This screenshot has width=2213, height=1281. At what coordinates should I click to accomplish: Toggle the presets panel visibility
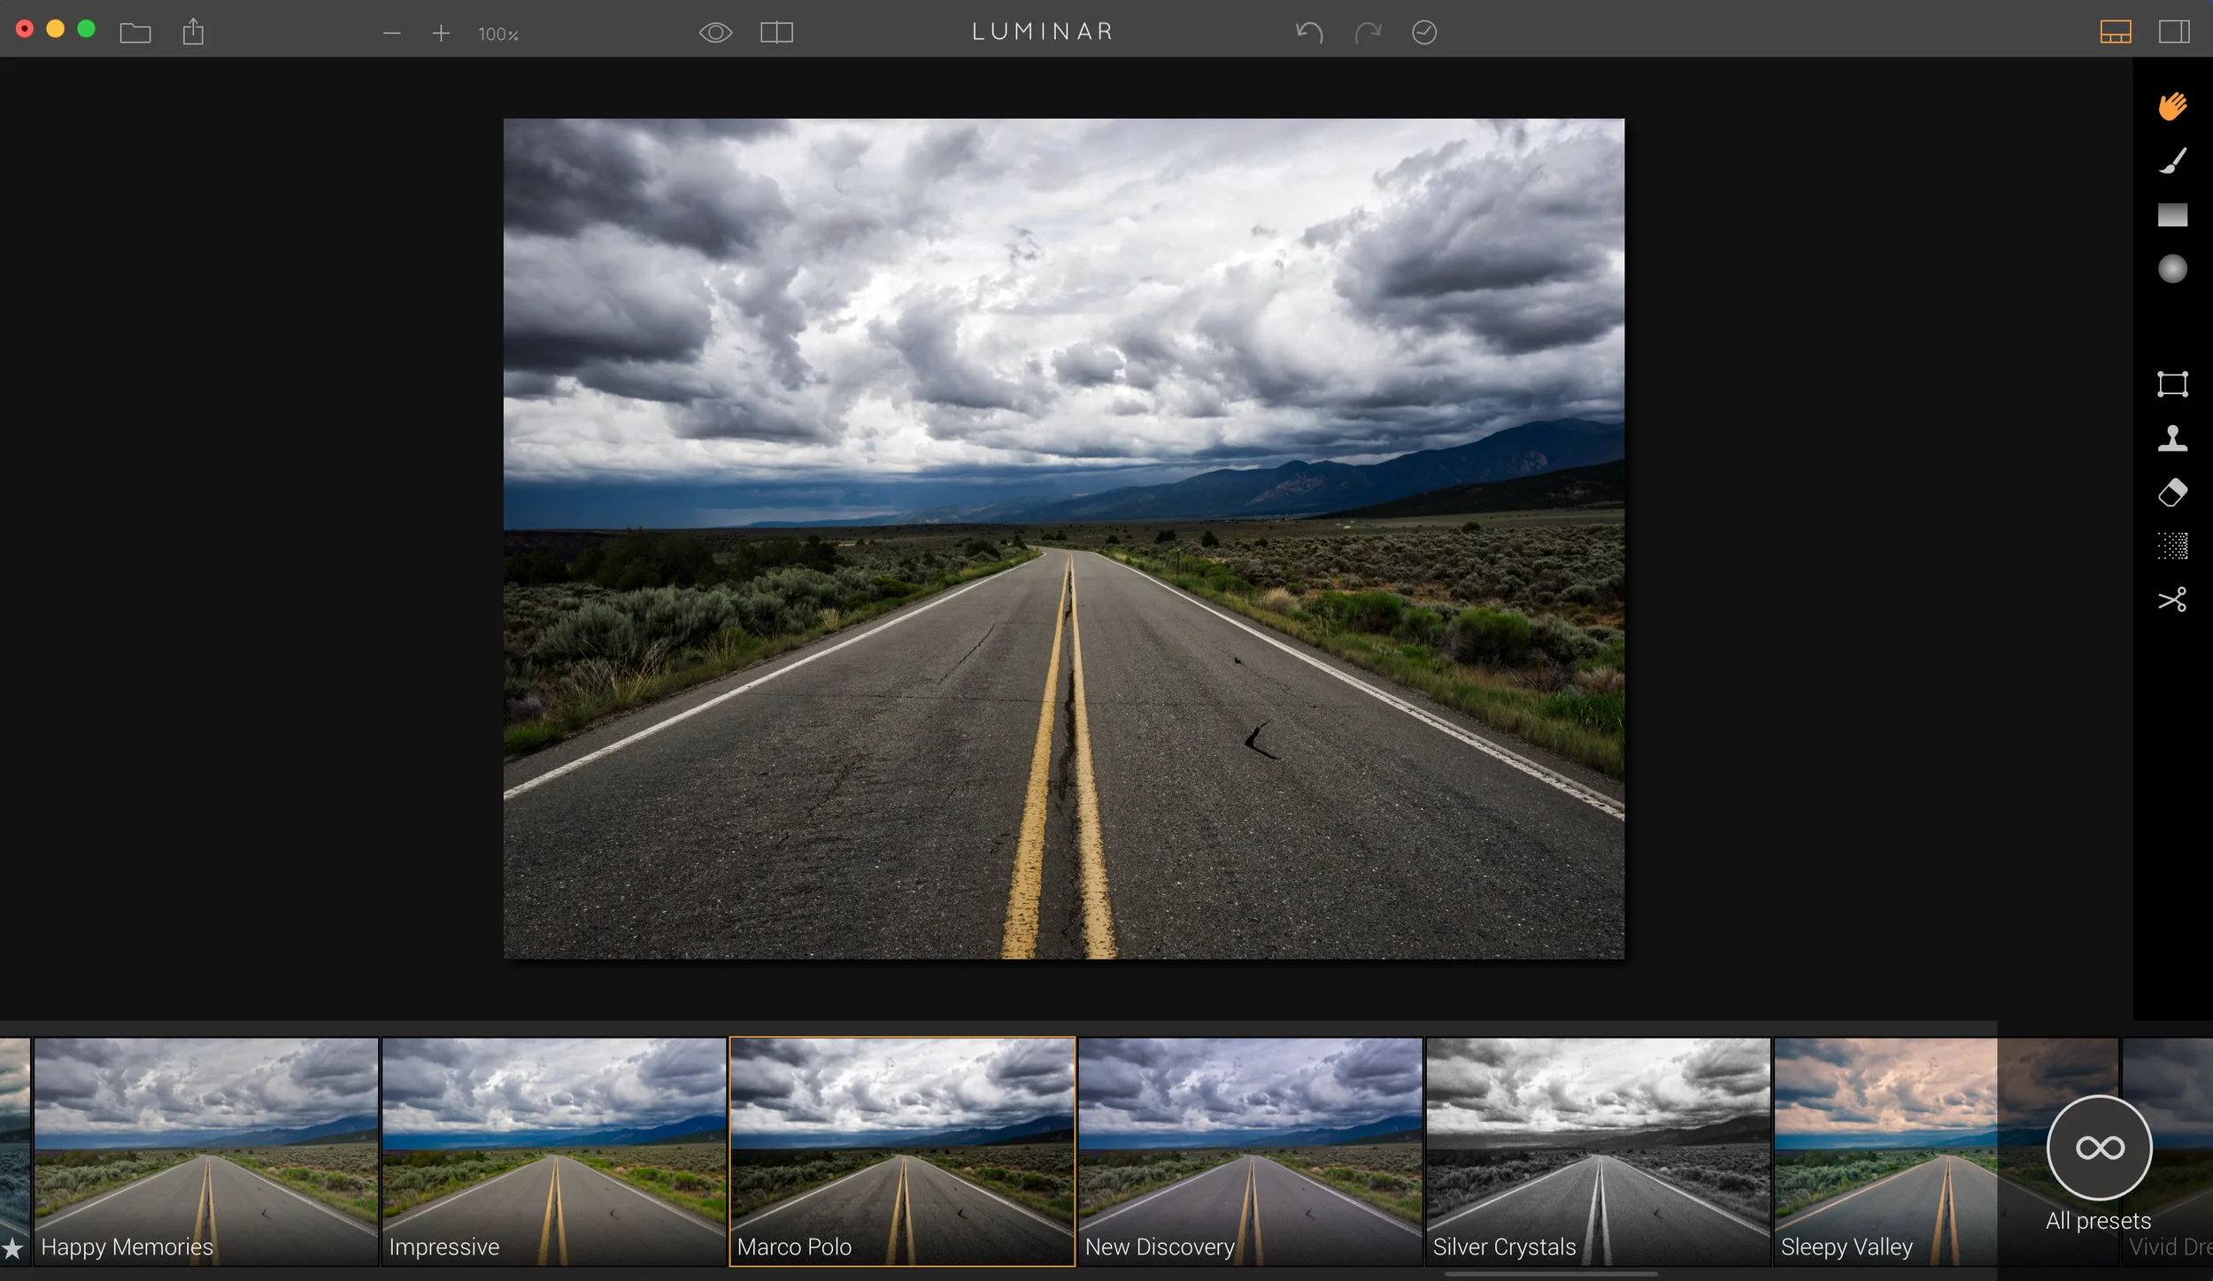coord(2115,33)
